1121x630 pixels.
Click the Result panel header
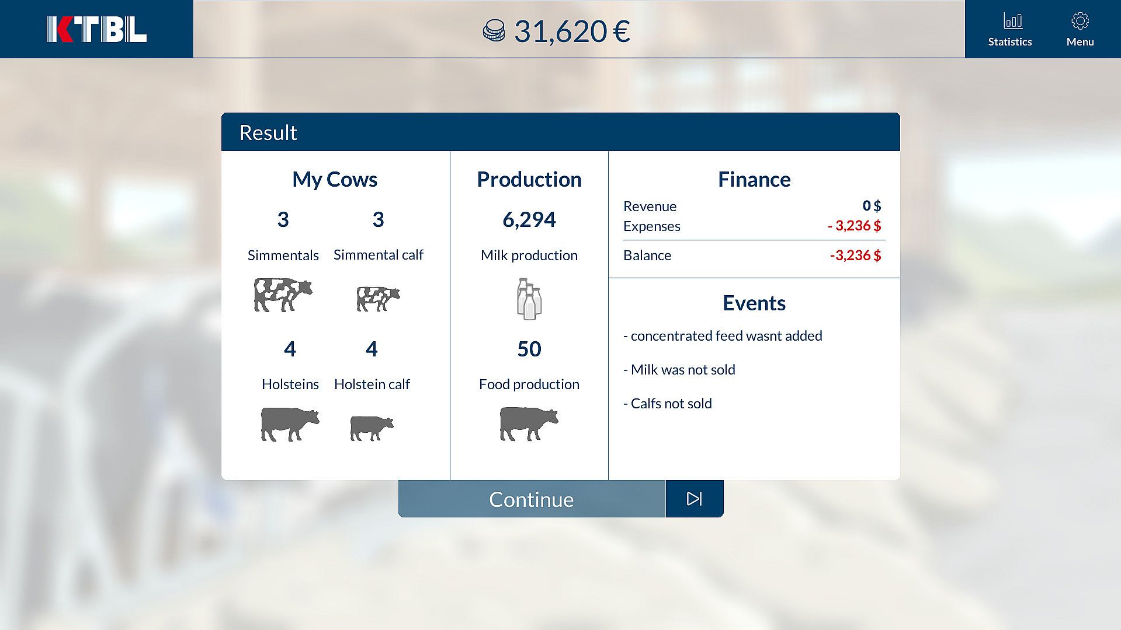pos(560,132)
